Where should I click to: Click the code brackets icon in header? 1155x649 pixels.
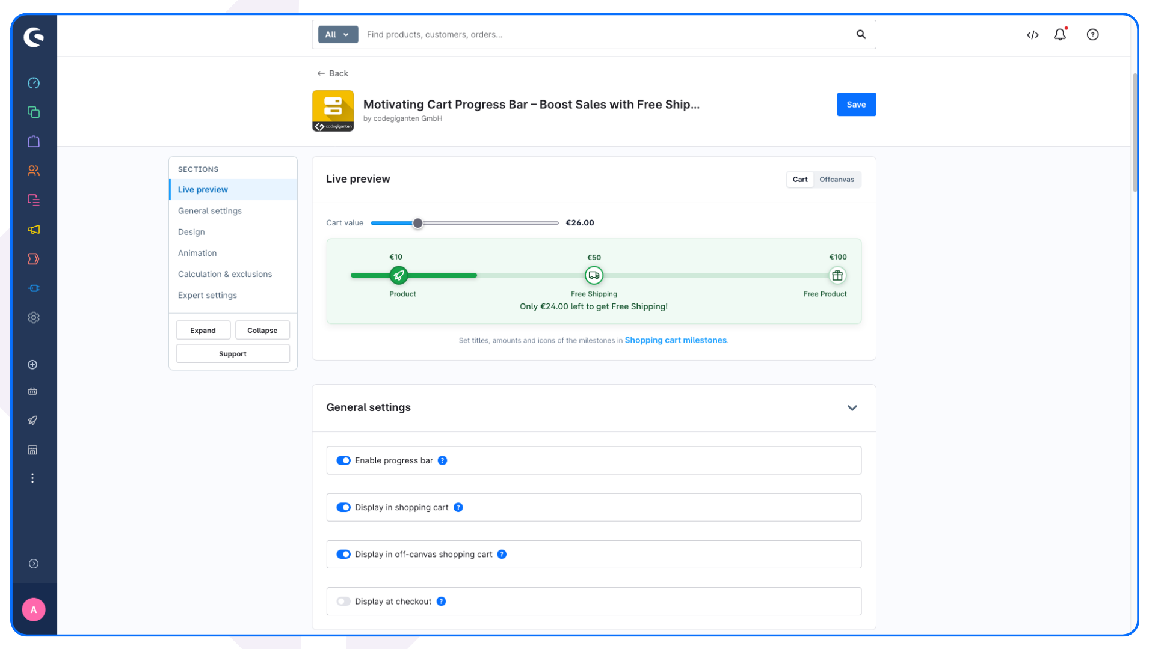[x=1033, y=35]
